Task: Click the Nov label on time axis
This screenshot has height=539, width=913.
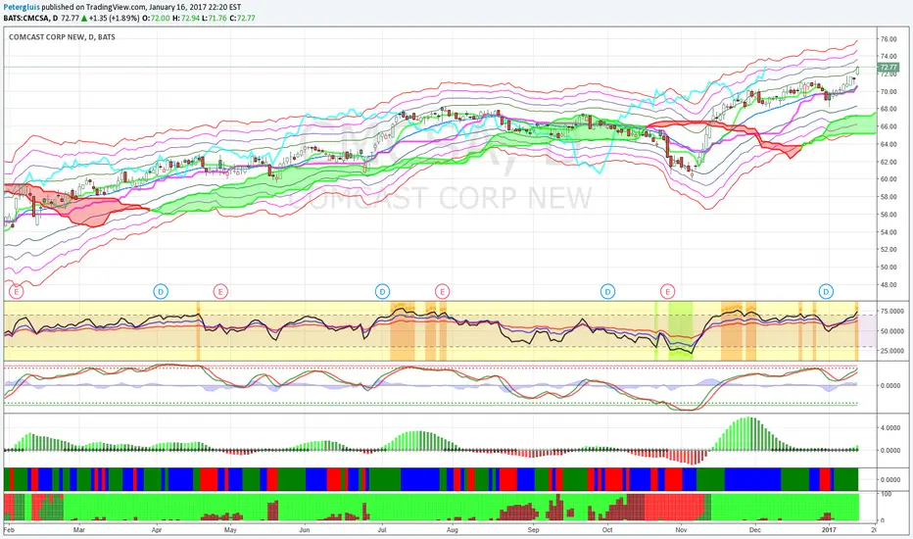Action: click(x=681, y=530)
